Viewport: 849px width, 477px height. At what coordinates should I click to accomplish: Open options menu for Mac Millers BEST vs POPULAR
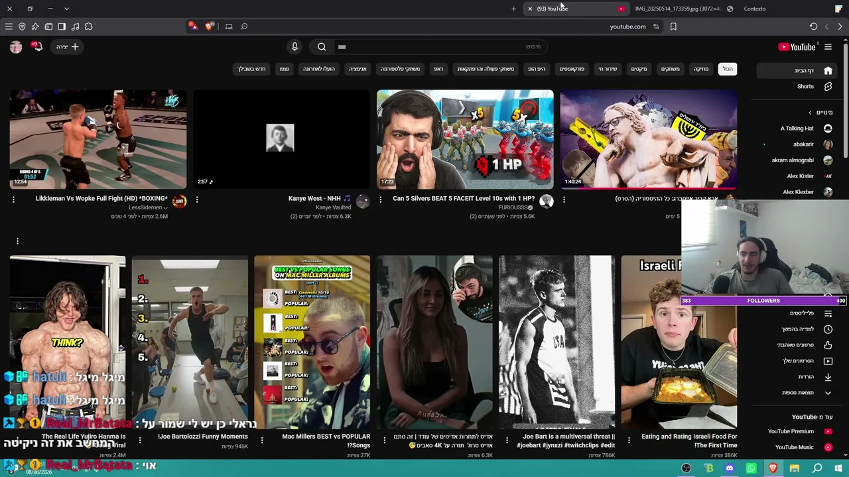[x=262, y=440]
